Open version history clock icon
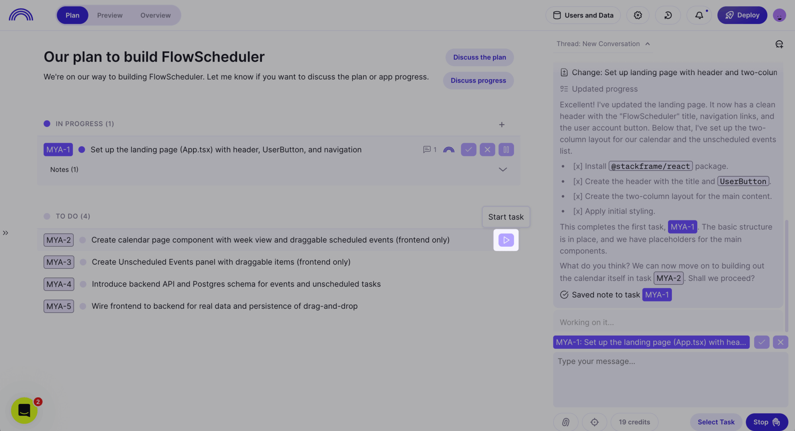795x431 pixels. (x=668, y=15)
